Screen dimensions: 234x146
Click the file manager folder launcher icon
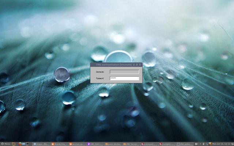[14, 144]
